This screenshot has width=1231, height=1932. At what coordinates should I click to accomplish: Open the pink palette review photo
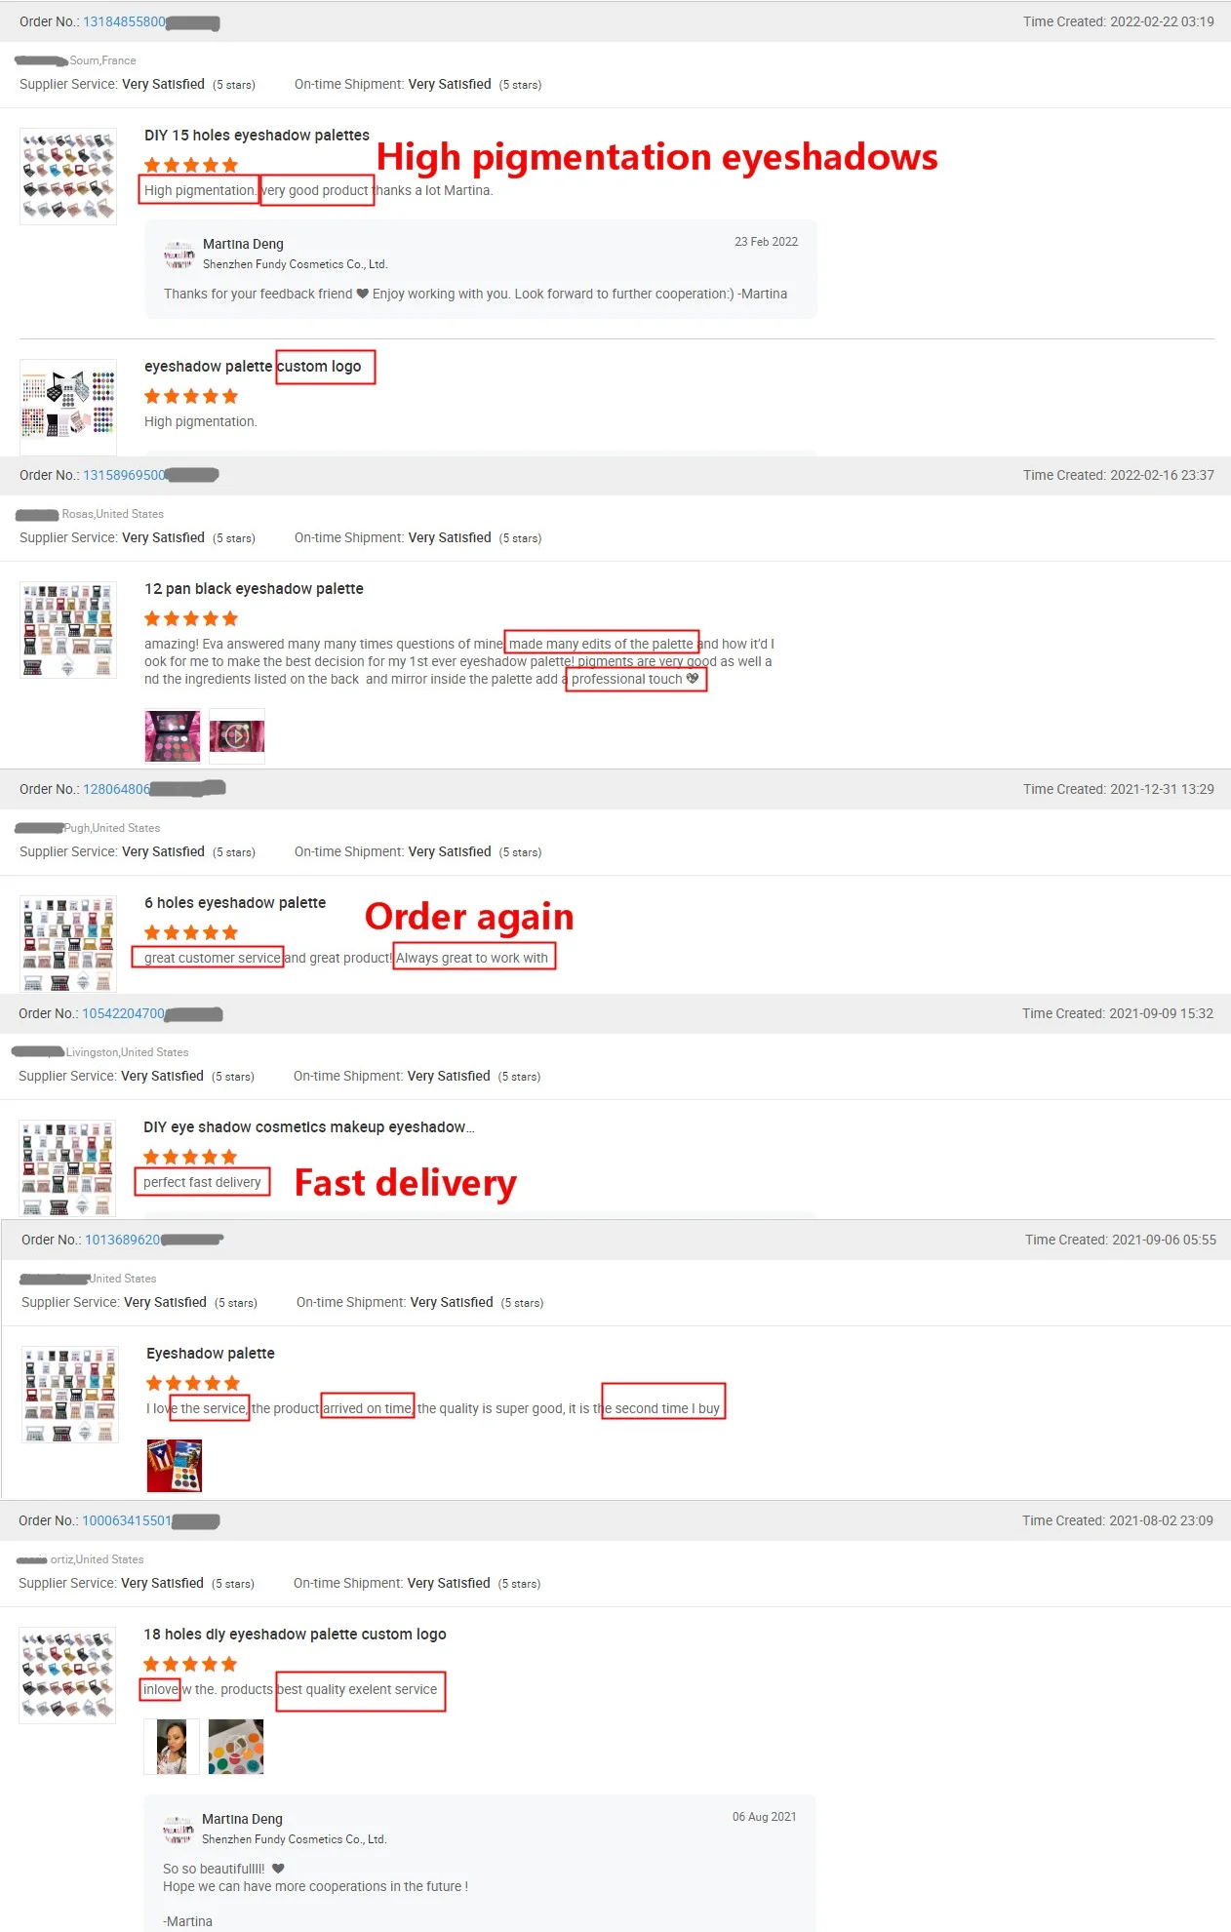tap(173, 735)
